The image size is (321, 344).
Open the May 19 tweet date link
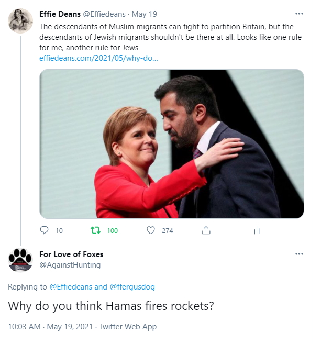146,14
